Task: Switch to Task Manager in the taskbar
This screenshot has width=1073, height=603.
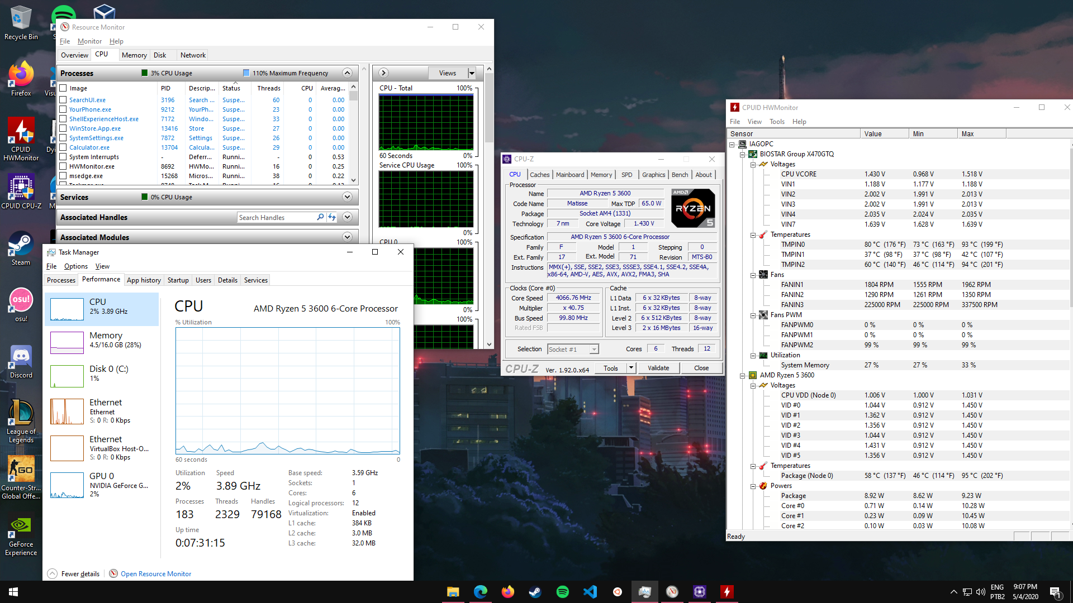Action: click(x=644, y=592)
